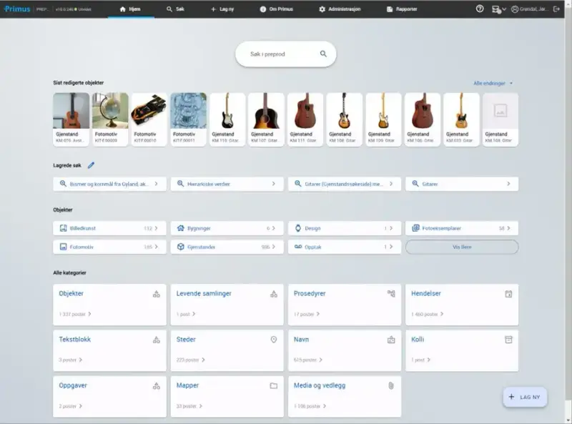Open the Søk tab in top navigation
The height and width of the screenshot is (424, 572).
tap(175, 9)
